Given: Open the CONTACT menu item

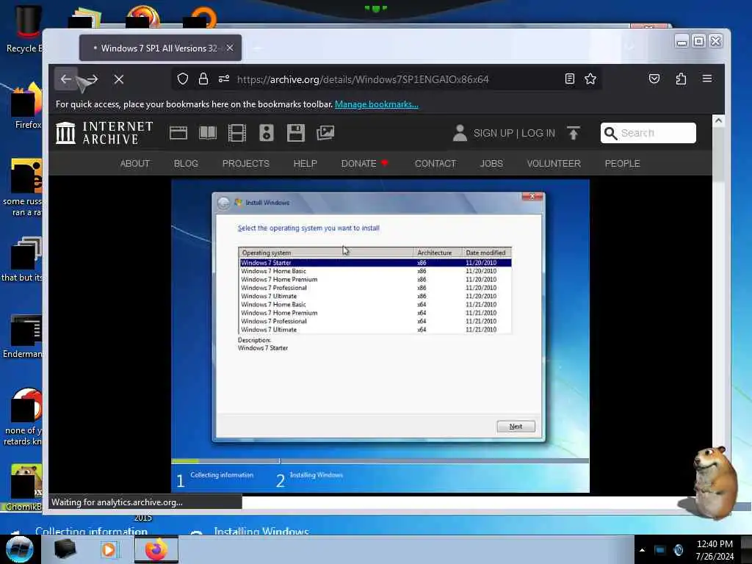Looking at the screenshot, I should [x=435, y=164].
